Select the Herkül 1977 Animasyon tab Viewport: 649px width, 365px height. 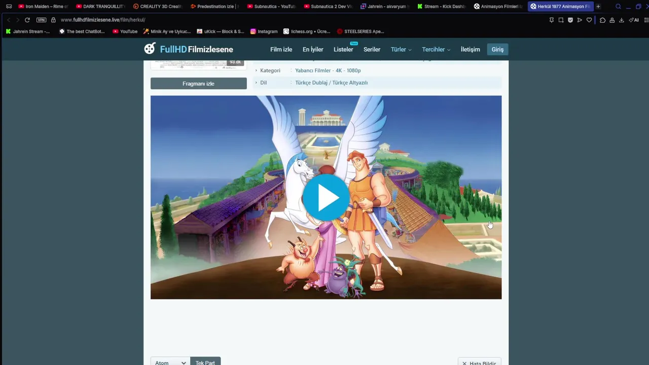coord(560,7)
